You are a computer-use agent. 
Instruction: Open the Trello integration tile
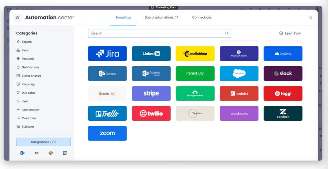[x=107, y=113]
